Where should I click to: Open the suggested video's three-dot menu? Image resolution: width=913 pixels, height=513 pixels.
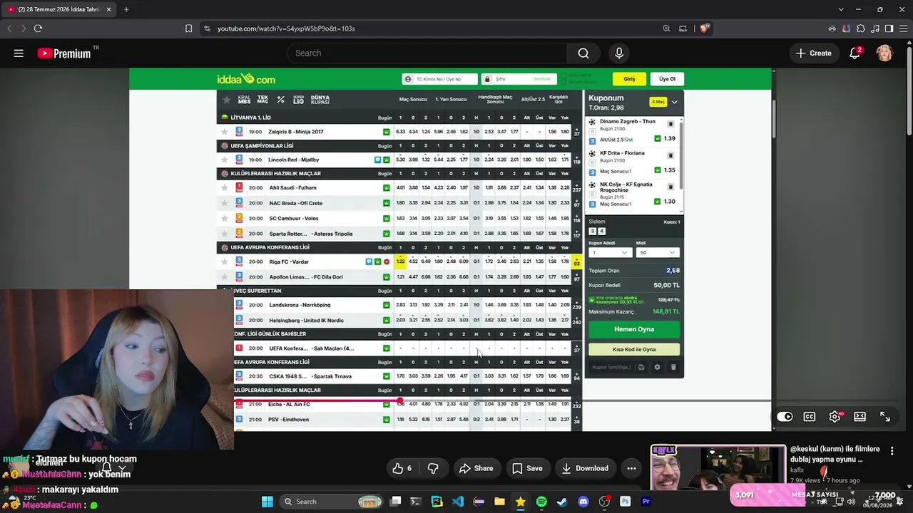(x=892, y=450)
